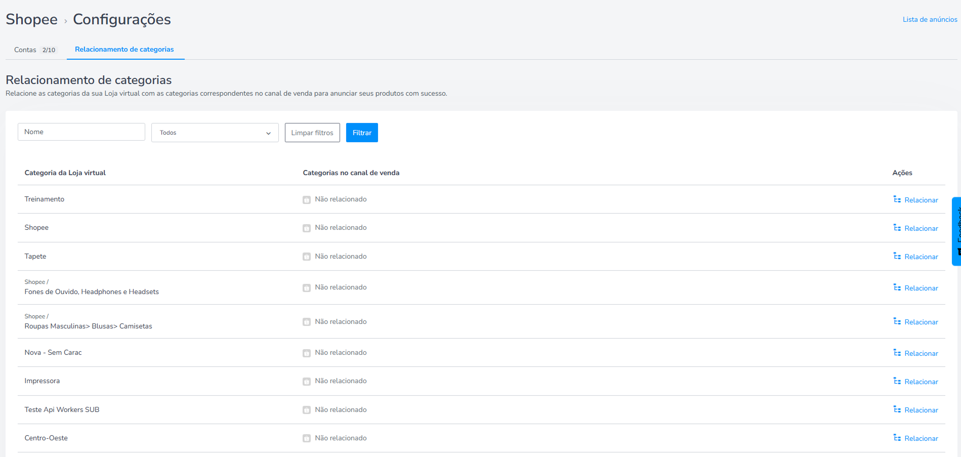The width and height of the screenshot is (961, 457).
Task: Focus the Nome search input field
Action: pyautogui.click(x=81, y=132)
